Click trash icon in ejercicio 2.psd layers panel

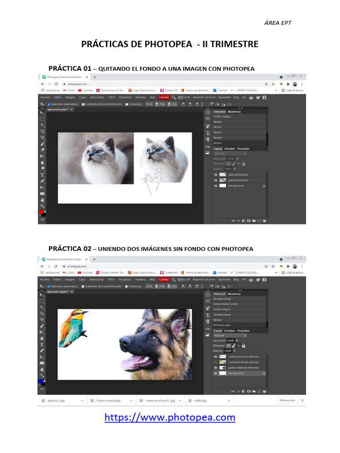tap(264, 392)
